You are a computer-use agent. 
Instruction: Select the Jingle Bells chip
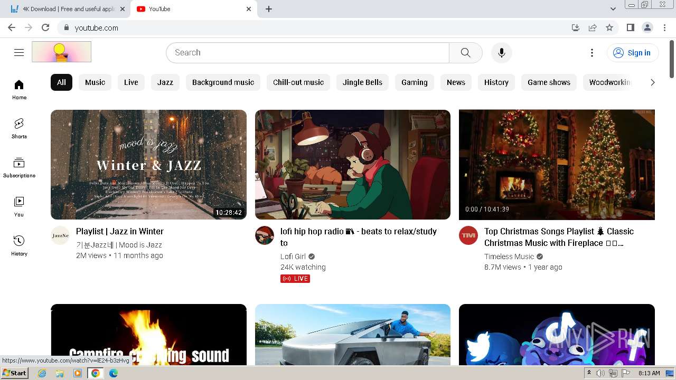point(362,82)
